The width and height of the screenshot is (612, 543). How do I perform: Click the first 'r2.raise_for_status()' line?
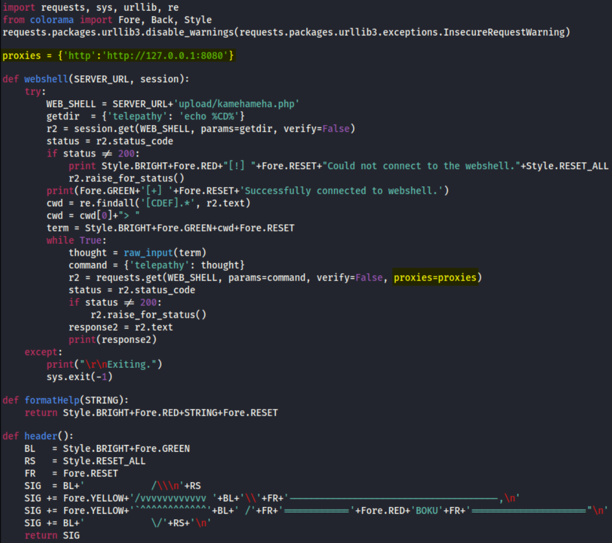coord(126,179)
